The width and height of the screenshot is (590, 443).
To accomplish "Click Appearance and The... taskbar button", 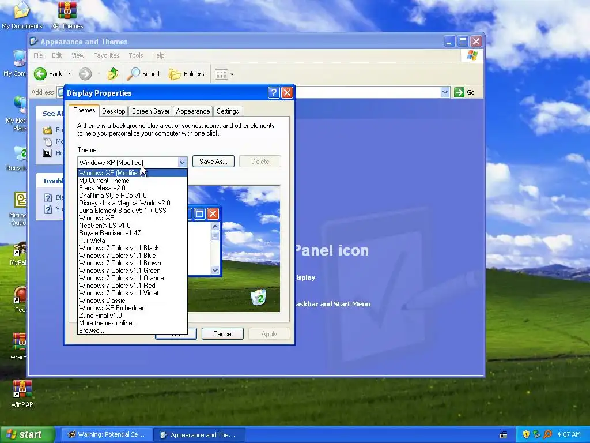I will pos(199,435).
